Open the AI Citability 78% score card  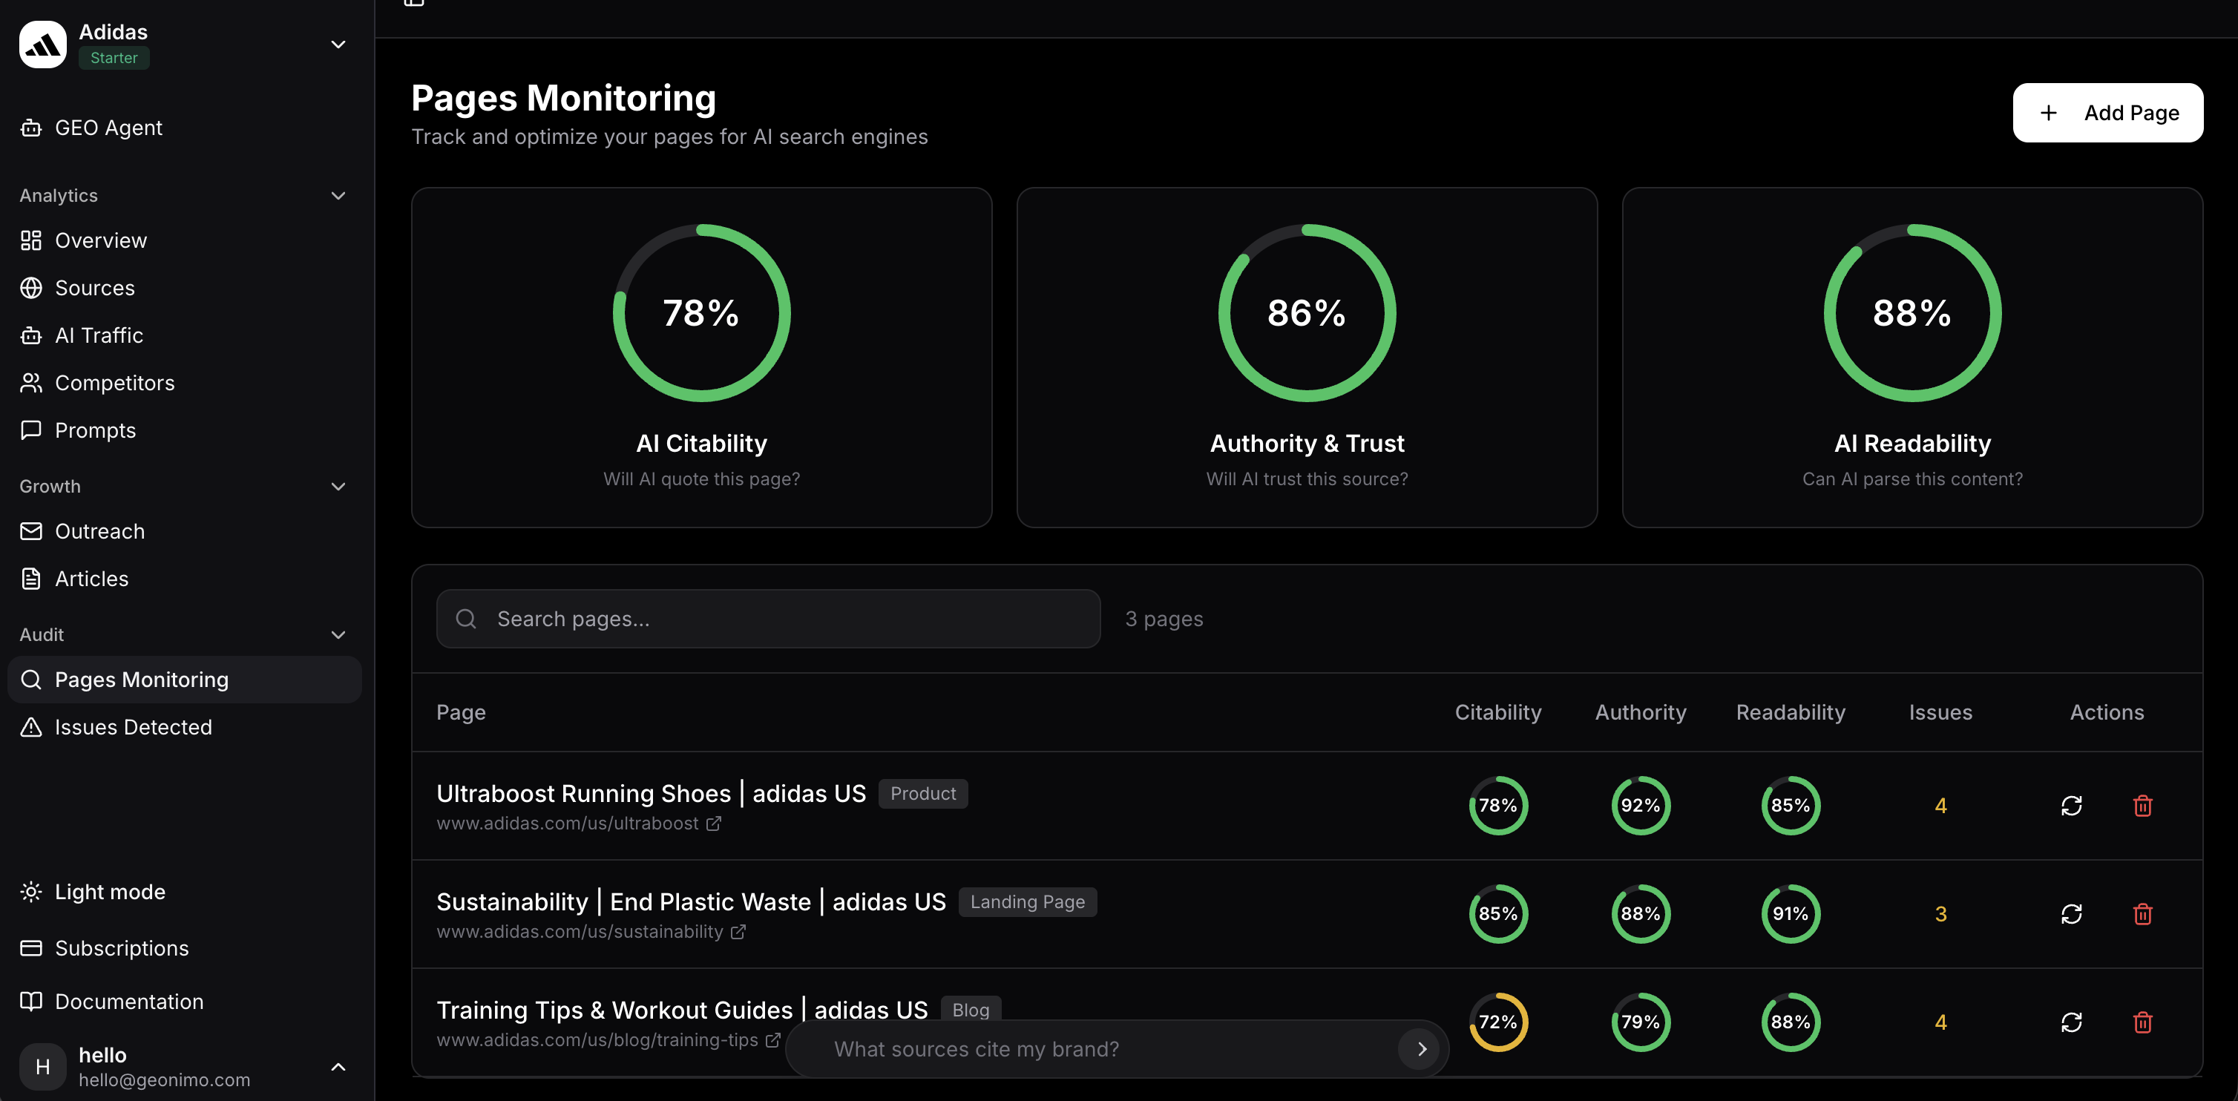coord(701,358)
